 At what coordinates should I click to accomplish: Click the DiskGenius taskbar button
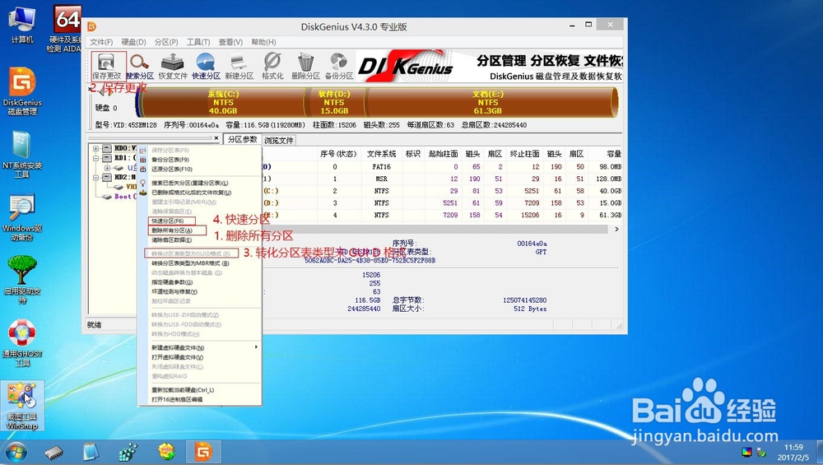tap(203, 452)
